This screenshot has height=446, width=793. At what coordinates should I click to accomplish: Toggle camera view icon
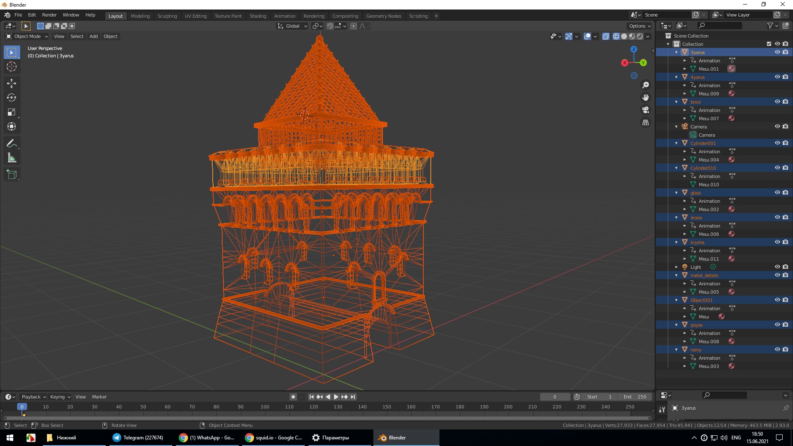[646, 110]
